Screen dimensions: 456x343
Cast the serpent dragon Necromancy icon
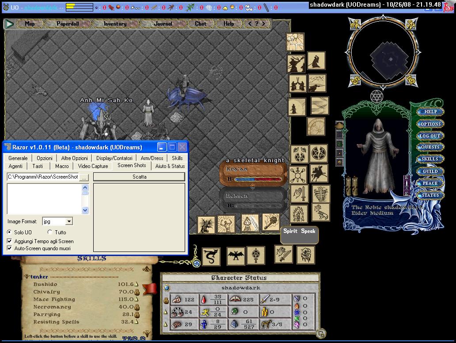click(x=211, y=257)
